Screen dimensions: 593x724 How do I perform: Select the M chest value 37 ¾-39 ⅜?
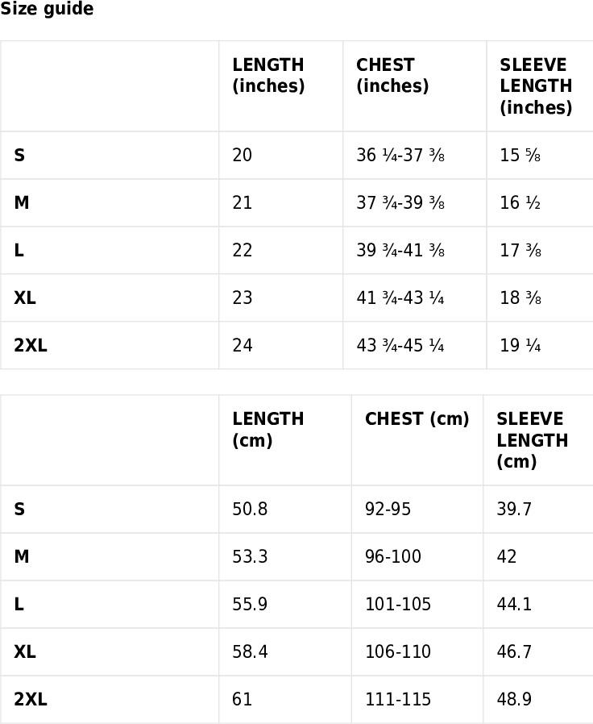point(400,202)
